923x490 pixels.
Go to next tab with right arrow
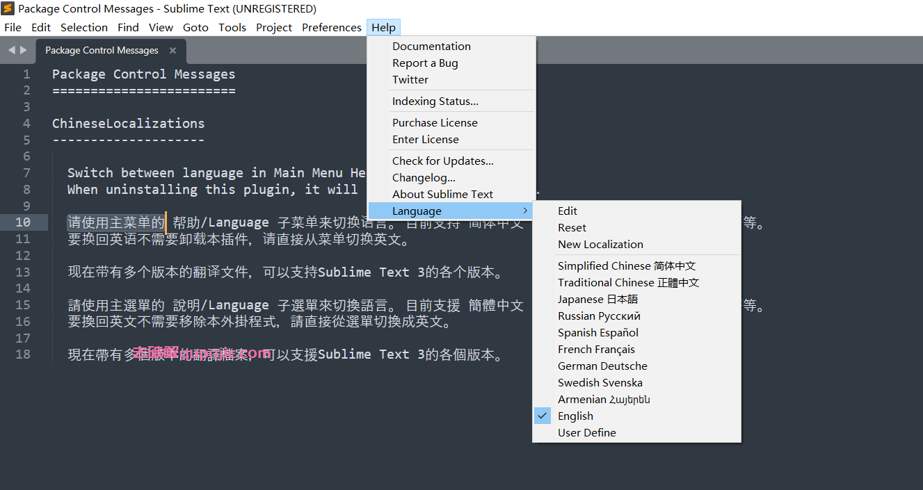coord(24,50)
